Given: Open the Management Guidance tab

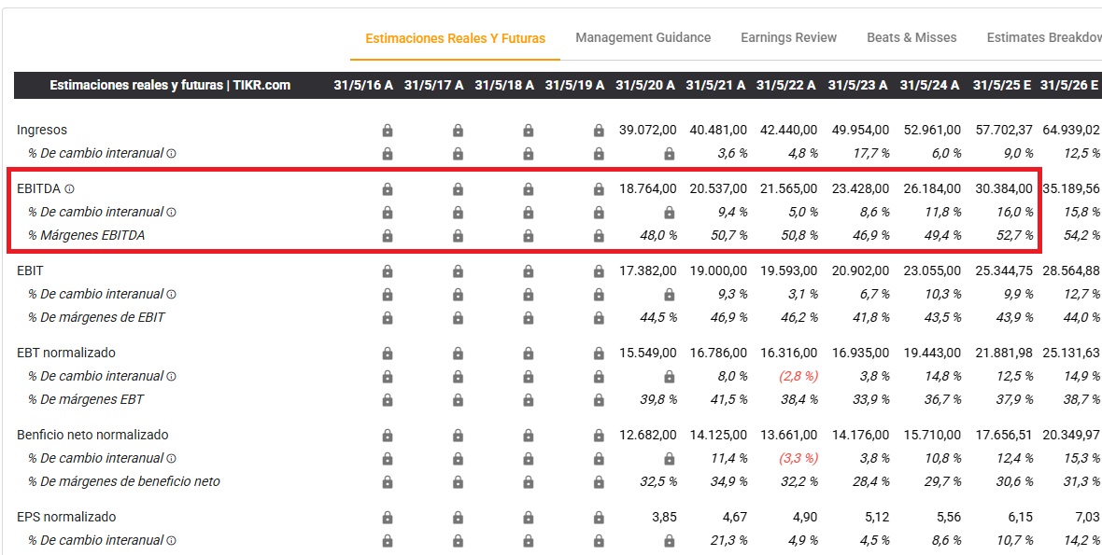Looking at the screenshot, I should [x=643, y=37].
